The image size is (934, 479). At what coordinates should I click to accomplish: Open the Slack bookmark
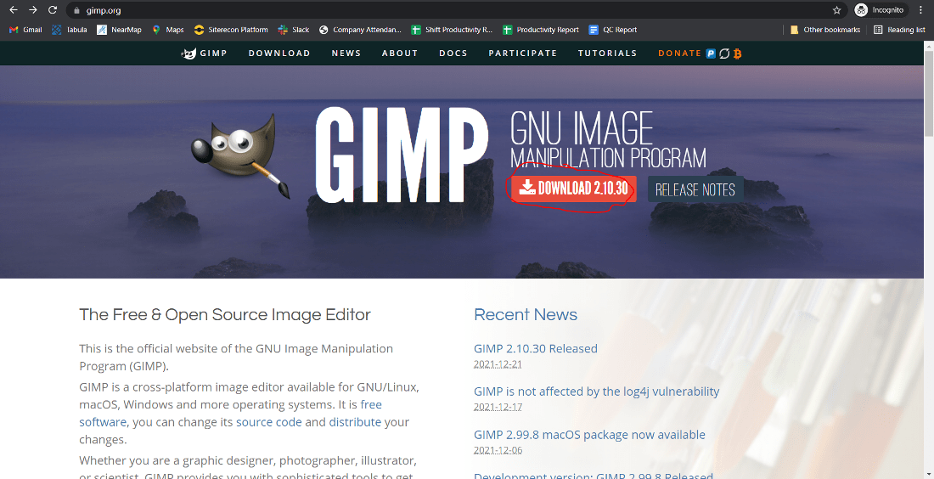tap(294, 30)
